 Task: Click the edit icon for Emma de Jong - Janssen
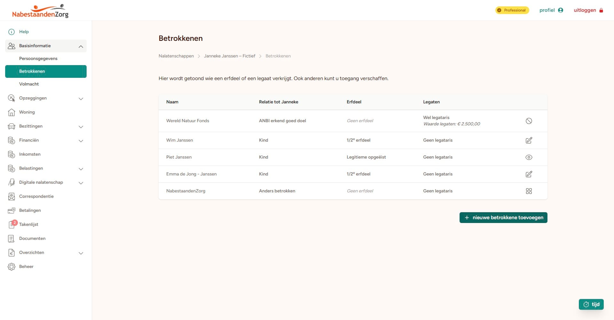(x=529, y=174)
